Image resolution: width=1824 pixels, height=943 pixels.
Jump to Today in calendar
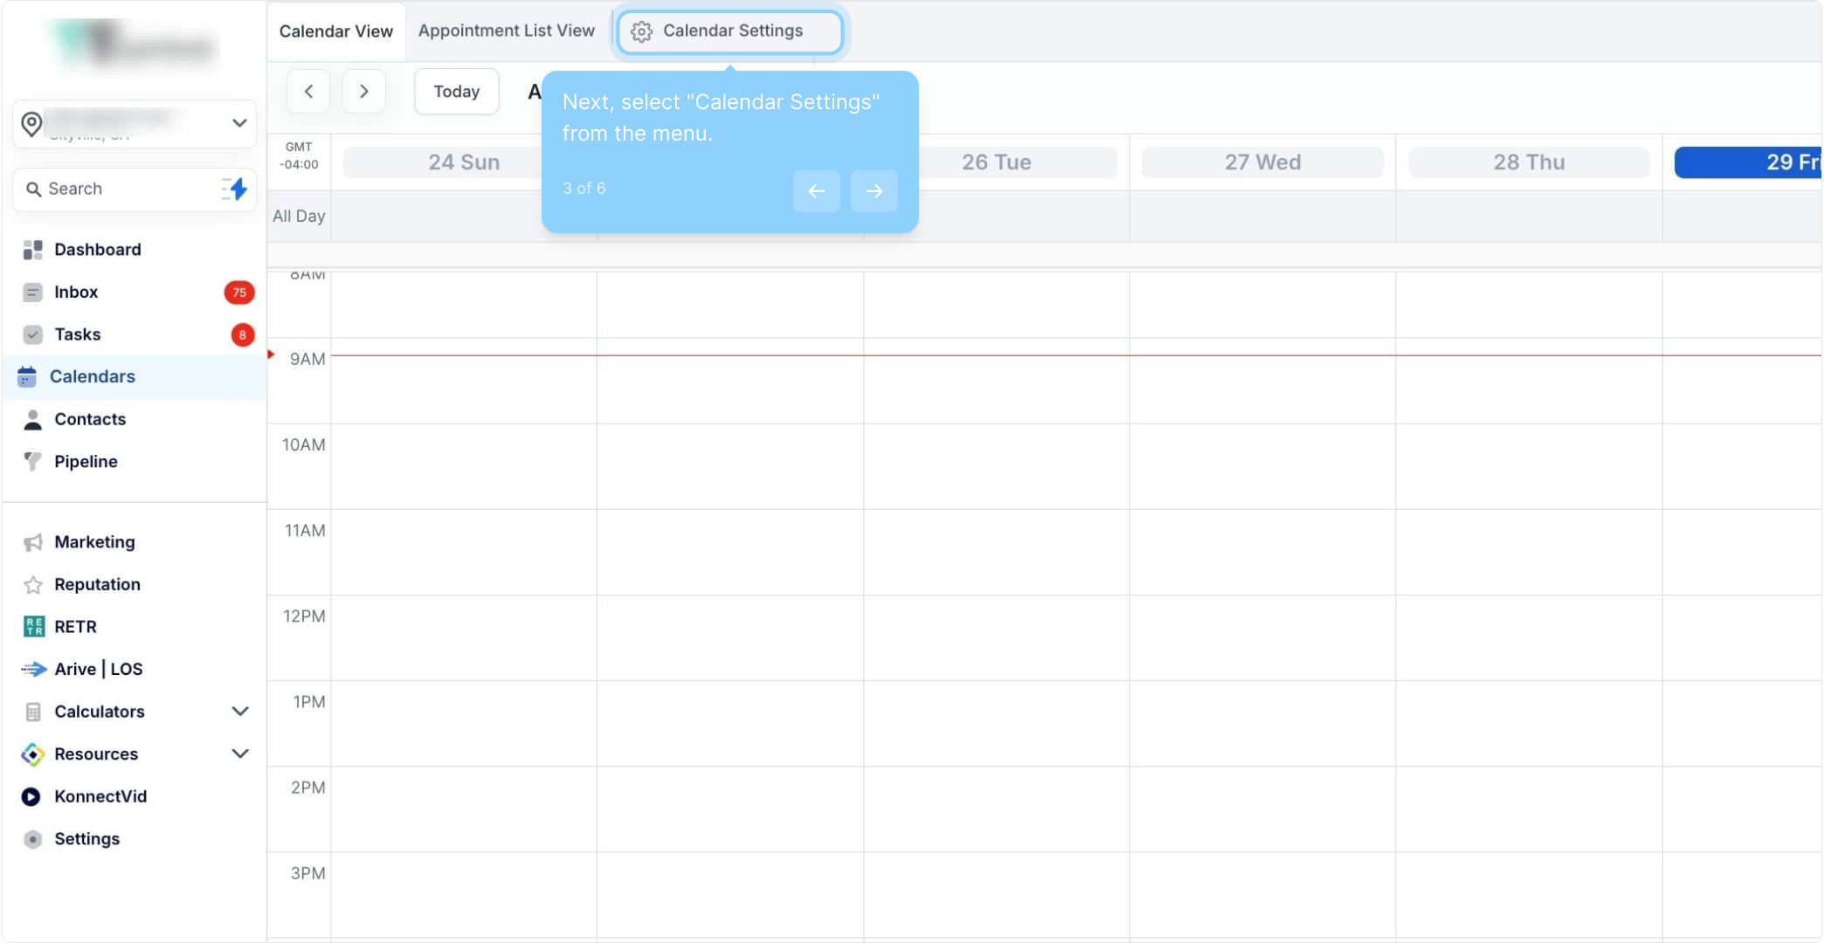click(456, 92)
